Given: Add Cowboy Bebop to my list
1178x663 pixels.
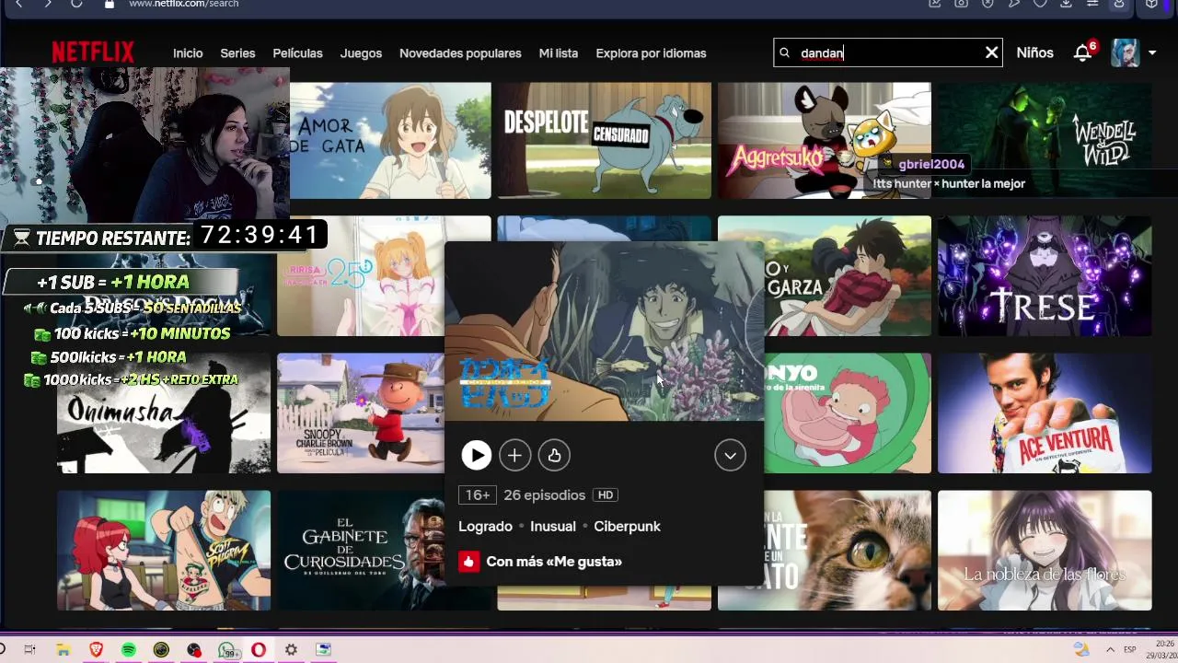Looking at the screenshot, I should click(x=514, y=455).
